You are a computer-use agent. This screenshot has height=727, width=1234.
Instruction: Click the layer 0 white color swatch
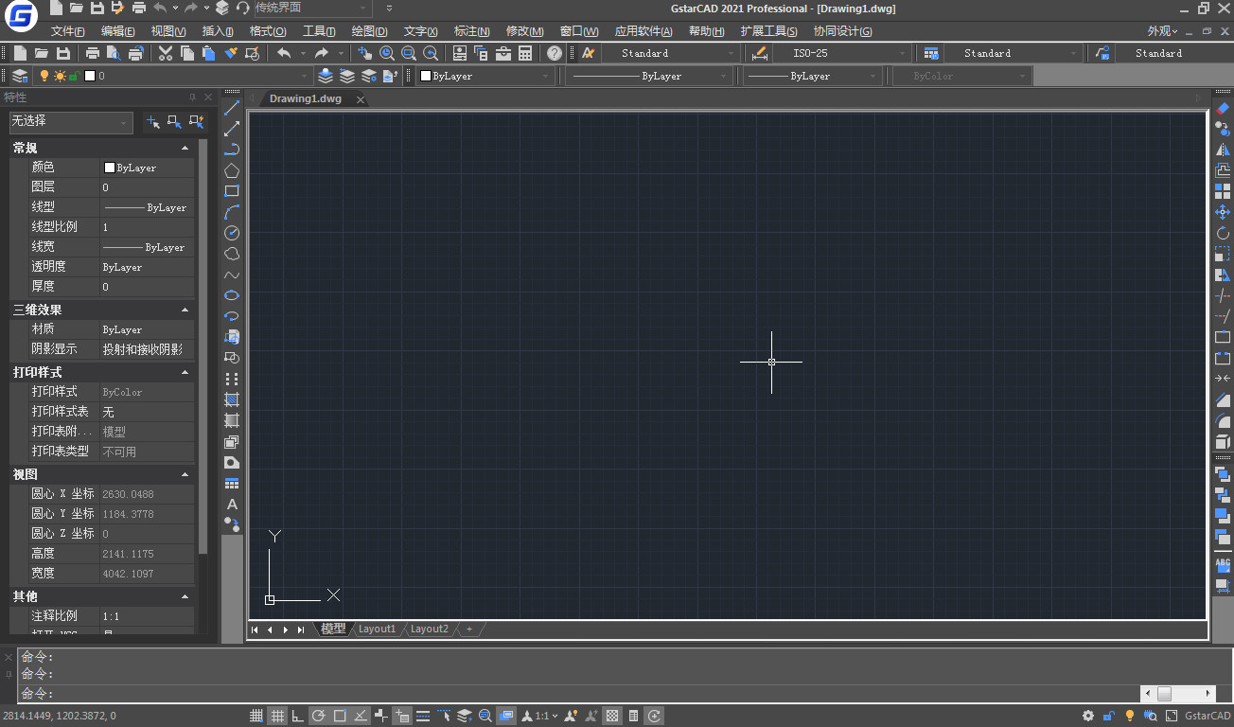click(90, 76)
